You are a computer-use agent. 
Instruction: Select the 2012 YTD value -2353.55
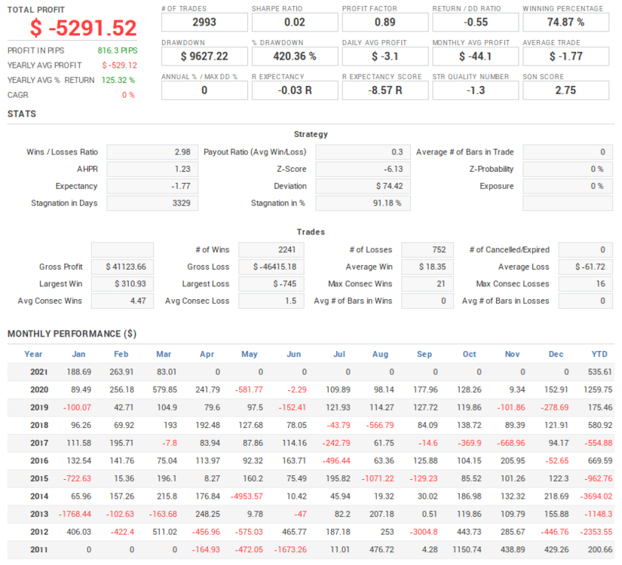pyautogui.click(x=596, y=532)
